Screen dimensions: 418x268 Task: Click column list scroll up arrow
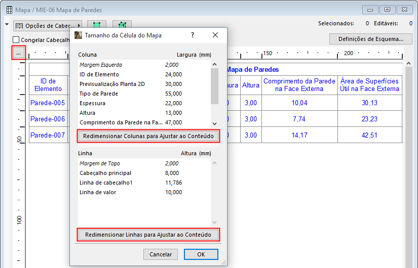coord(215,64)
